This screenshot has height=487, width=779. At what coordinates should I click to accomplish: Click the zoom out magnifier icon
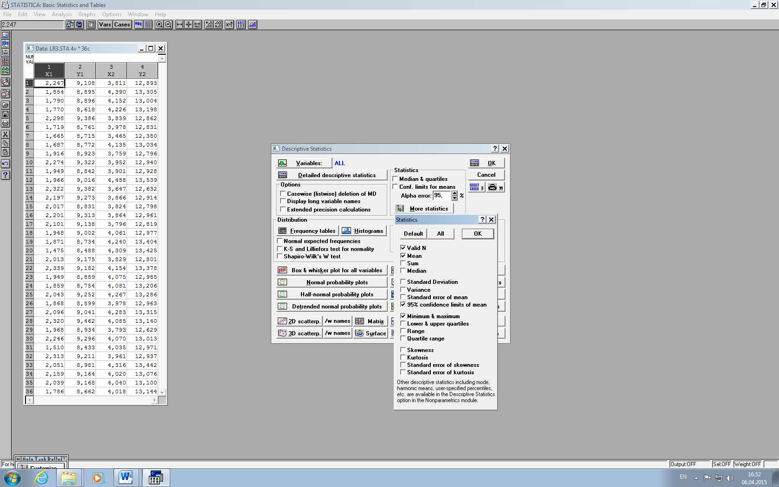tap(168, 25)
